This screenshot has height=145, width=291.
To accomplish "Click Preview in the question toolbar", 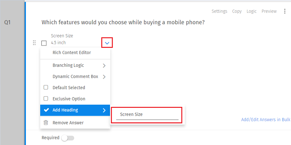I will pyautogui.click(x=269, y=11).
